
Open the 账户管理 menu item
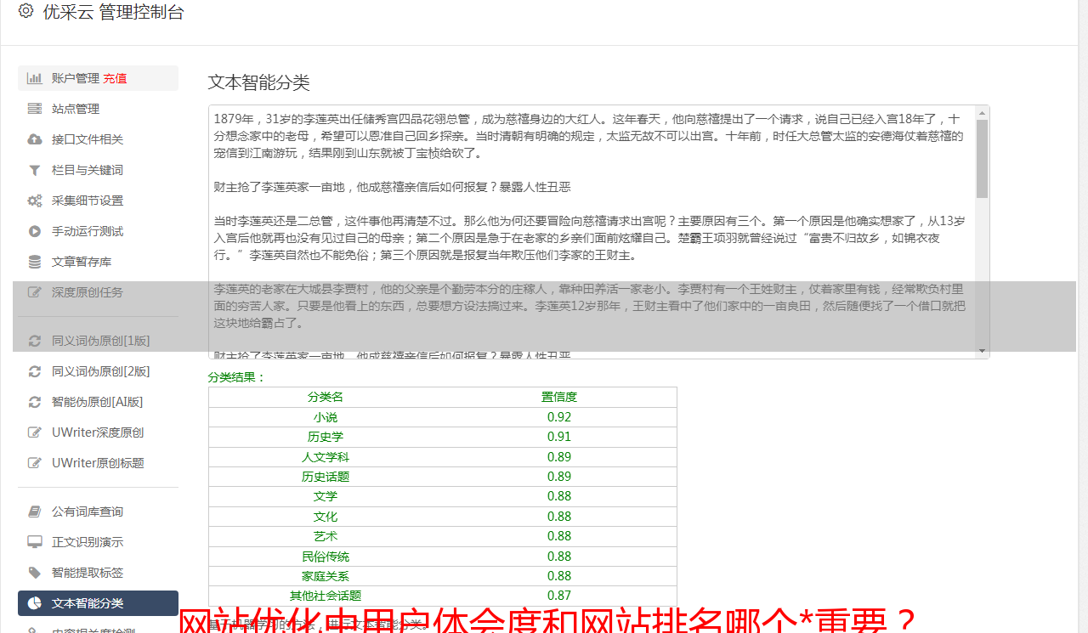98,78
